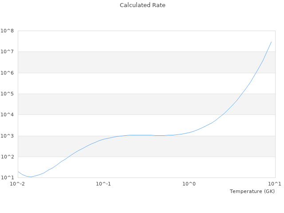Click the shaded band between 10^4 and 10^5
The height and width of the screenshot is (213, 284).
click(x=146, y=104)
